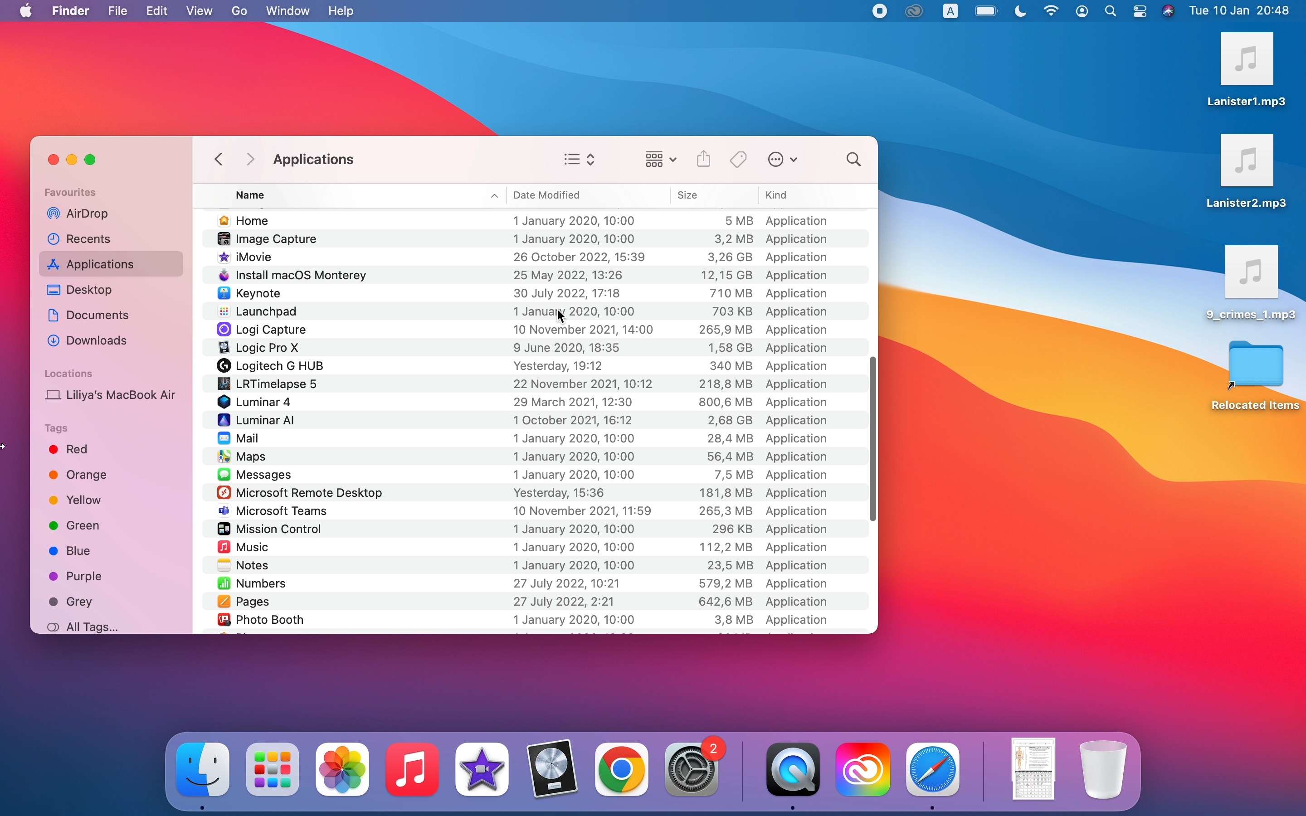1306x816 pixels.
Task: Select the Relocated Items desktop folder
Action: click(1257, 377)
